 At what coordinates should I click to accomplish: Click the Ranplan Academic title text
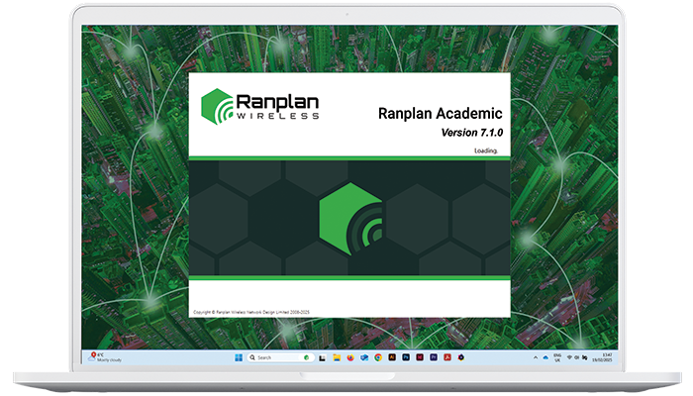(441, 114)
